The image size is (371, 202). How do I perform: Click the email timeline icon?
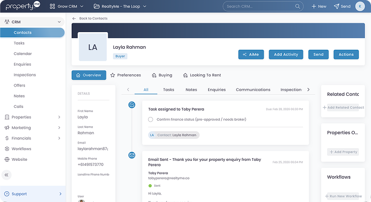point(132,155)
